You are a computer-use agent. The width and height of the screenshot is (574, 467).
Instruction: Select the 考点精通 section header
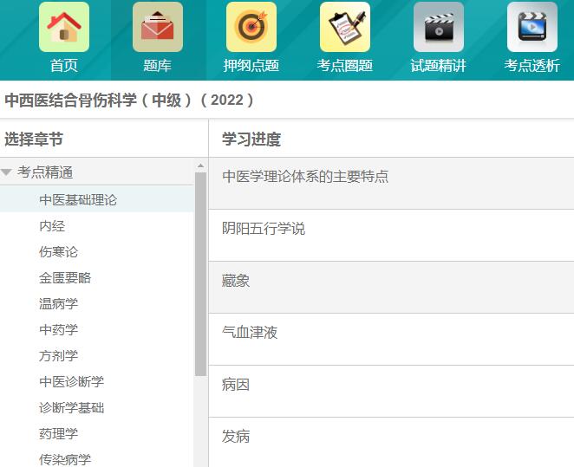click(x=97, y=172)
